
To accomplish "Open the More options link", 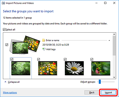I will pos(10,93).
